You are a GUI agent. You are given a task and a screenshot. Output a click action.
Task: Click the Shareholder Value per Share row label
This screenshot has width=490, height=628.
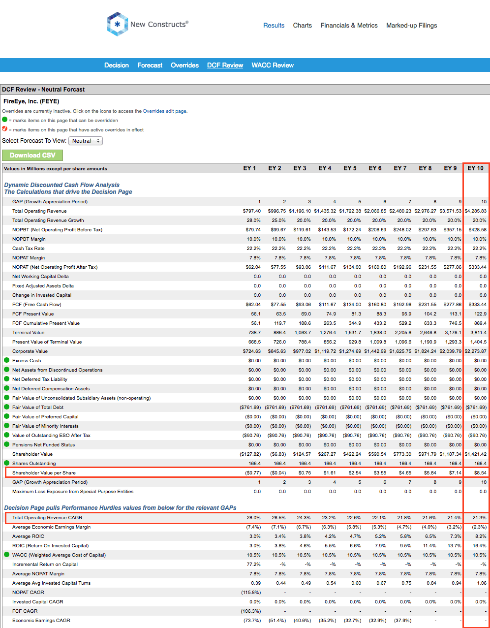point(44,472)
